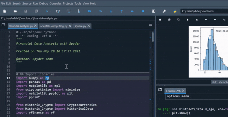Viewport: 228px width, 117px height.
Task: Open the View menu
Action: 85,3
